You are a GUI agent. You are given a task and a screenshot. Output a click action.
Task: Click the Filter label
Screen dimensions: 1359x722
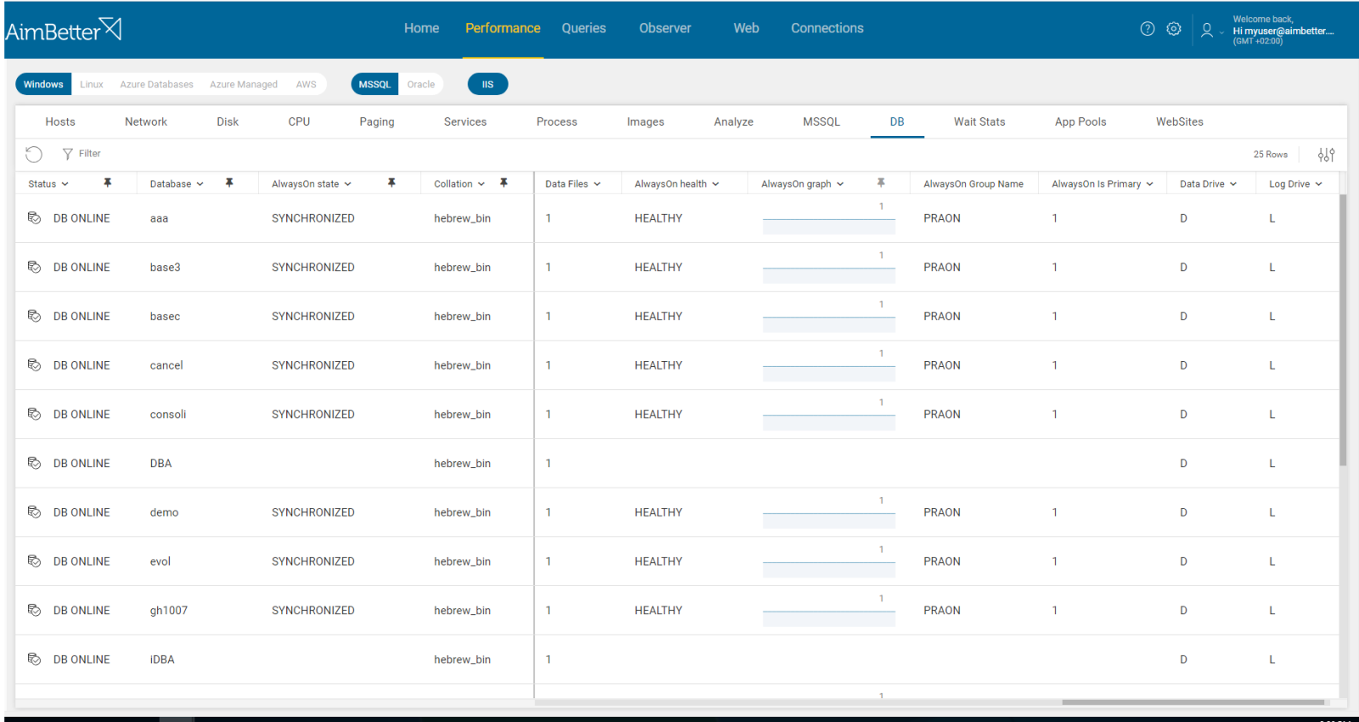click(89, 154)
